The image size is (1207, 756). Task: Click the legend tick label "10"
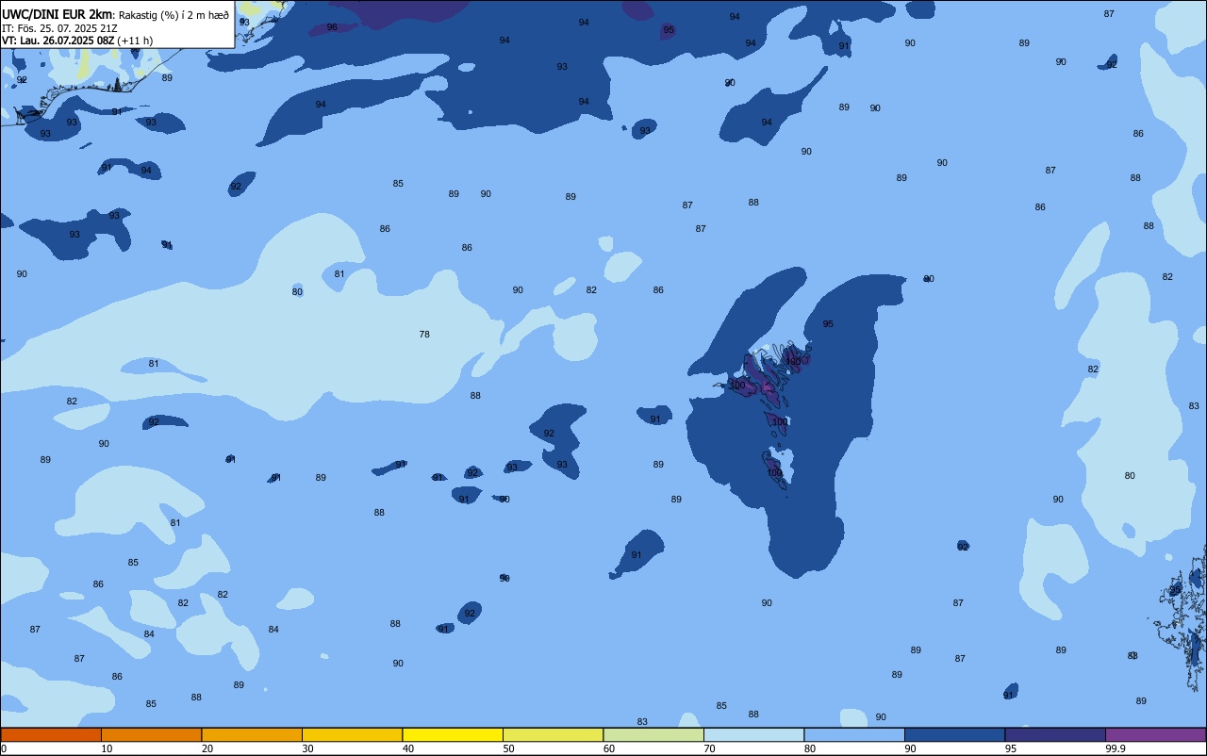click(x=107, y=748)
